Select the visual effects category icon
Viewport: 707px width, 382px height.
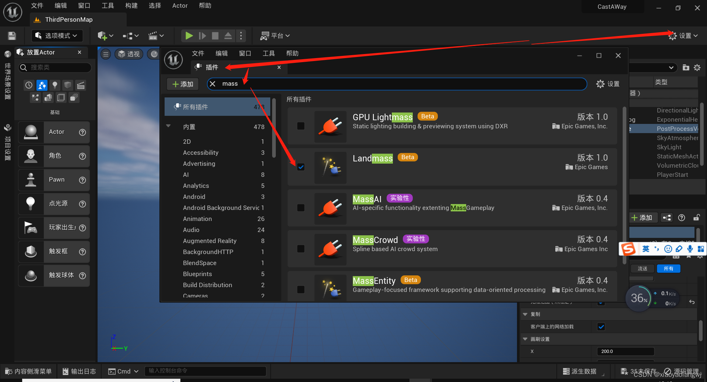tap(35, 97)
